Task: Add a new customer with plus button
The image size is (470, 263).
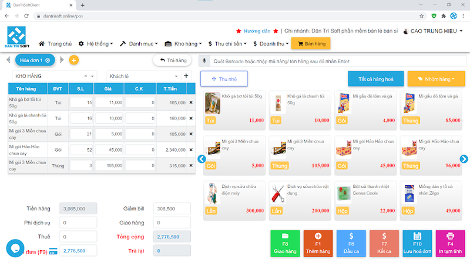Action: tap(186, 76)
